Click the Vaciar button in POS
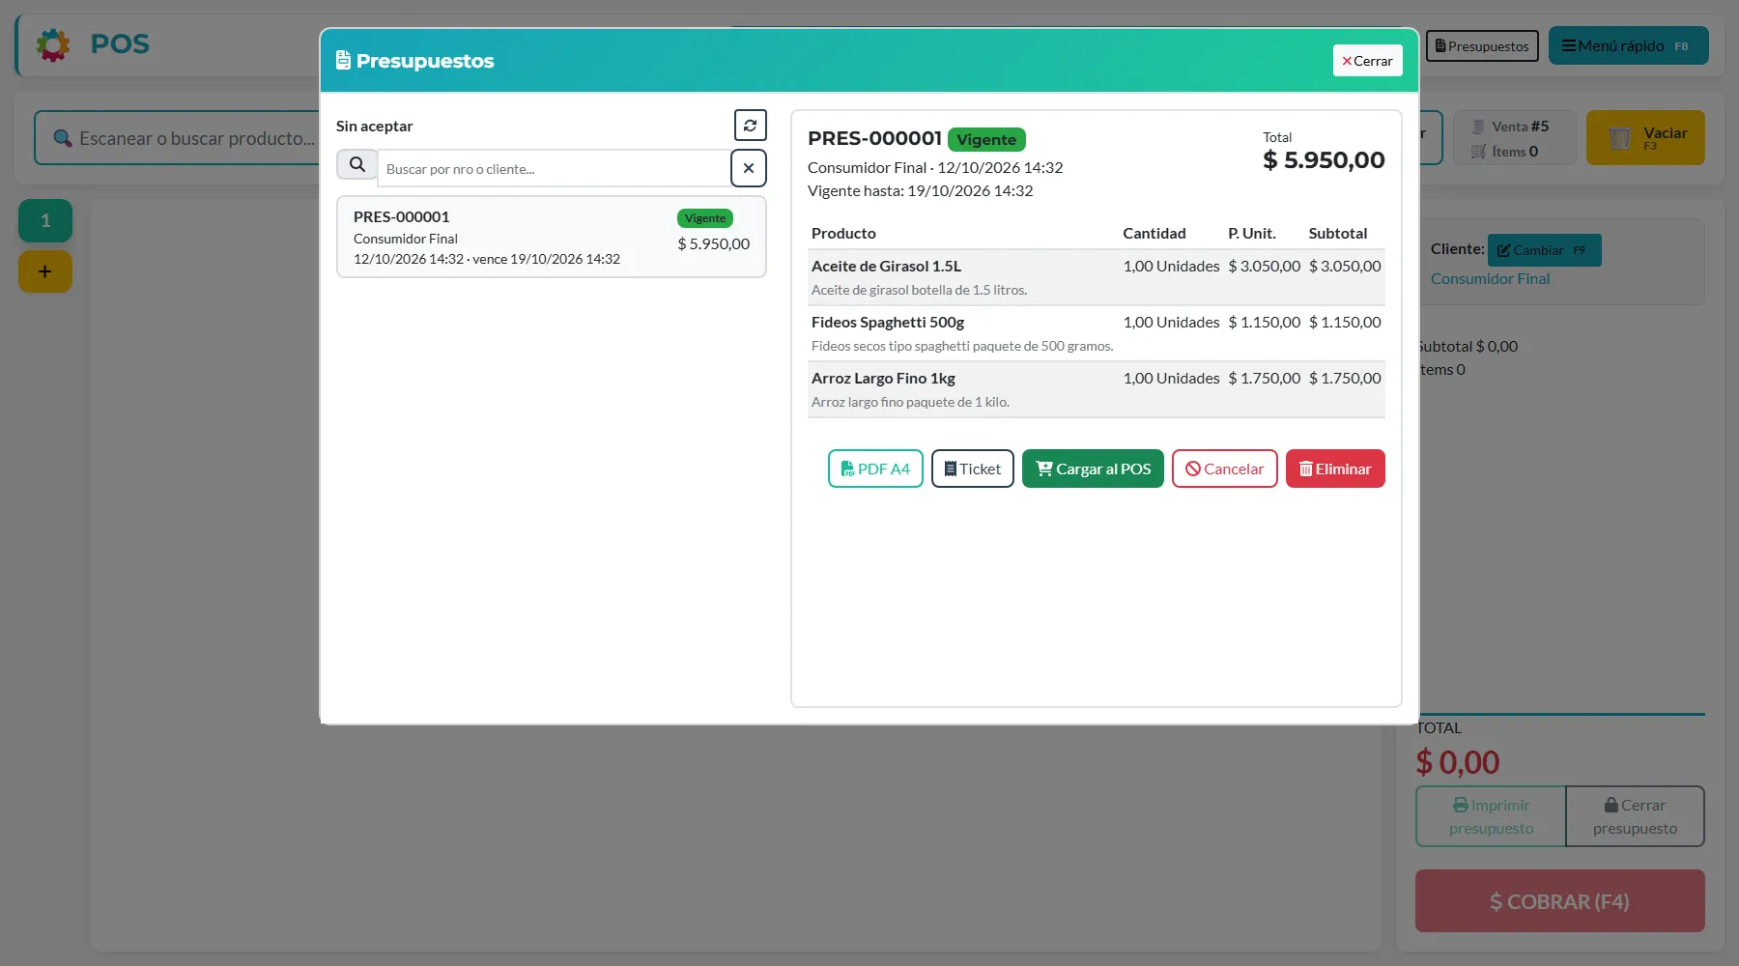Image resolution: width=1739 pixels, height=966 pixels. pyautogui.click(x=1645, y=138)
